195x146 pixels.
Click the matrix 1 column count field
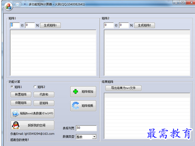[x=30, y=25]
